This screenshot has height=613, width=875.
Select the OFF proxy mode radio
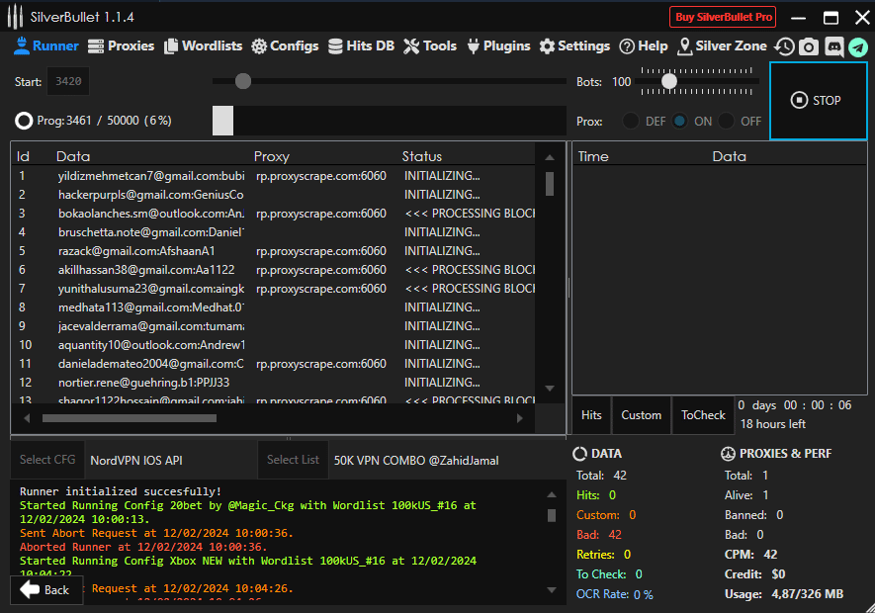[x=728, y=122]
